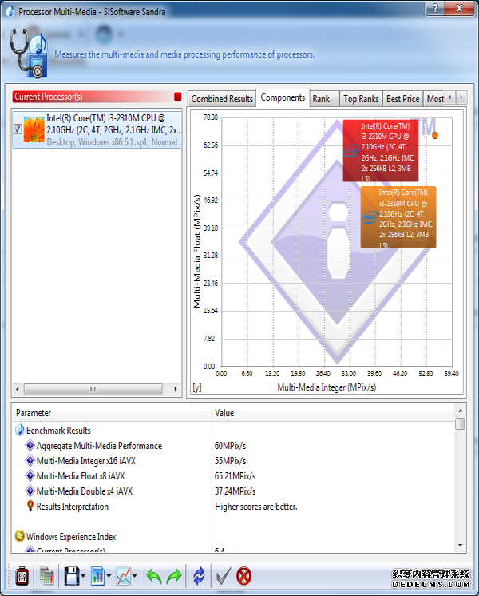
Task: Click the stethoscope module icon in the header
Action: (29, 54)
